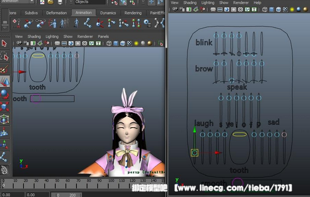The image size is (310, 197).
Task: Select the arrow Select tool
Action: pyautogui.click(x=4, y=43)
